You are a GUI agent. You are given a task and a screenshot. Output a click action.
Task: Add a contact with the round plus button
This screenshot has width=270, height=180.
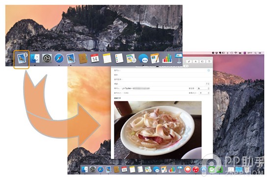(209, 71)
